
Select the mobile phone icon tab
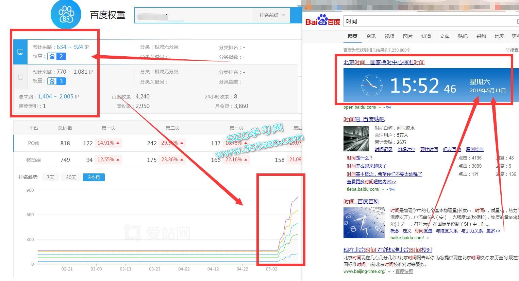click(20, 77)
